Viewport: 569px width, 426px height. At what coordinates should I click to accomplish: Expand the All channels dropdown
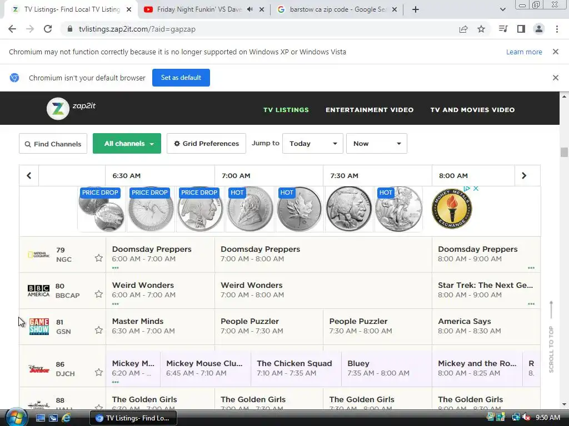127,144
